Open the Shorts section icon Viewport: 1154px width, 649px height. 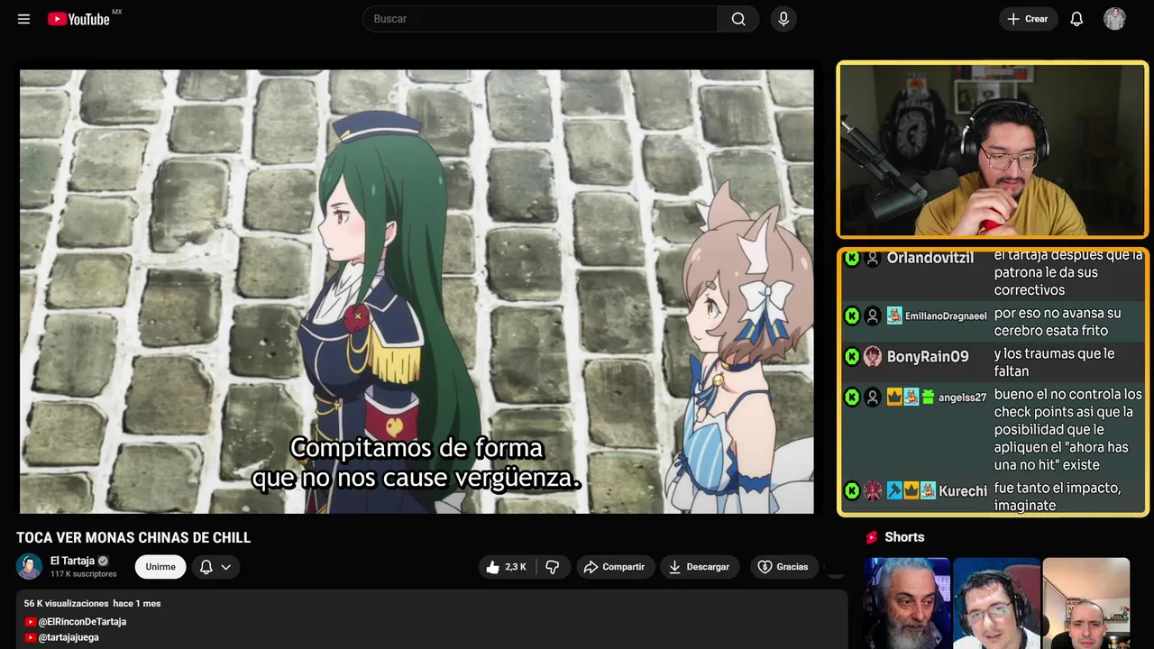872,537
